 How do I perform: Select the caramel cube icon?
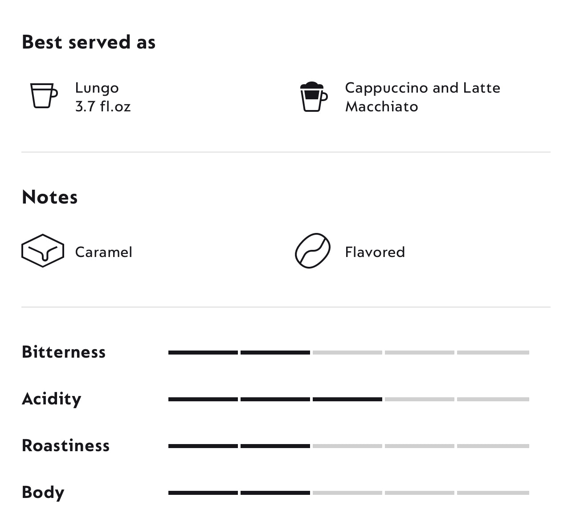(43, 251)
